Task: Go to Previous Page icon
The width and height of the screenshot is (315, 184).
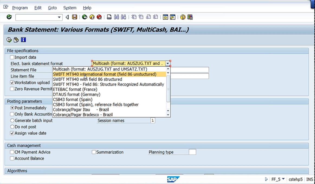Action: click(141, 17)
